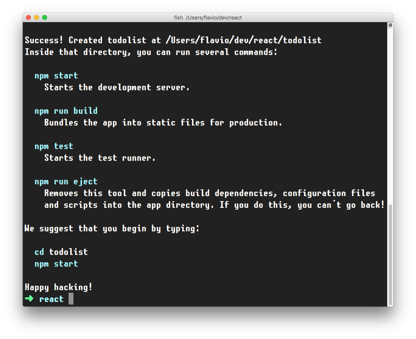Click the split pane icon above the scrollbar
This screenshot has height=339, width=416.
(x=390, y=25)
